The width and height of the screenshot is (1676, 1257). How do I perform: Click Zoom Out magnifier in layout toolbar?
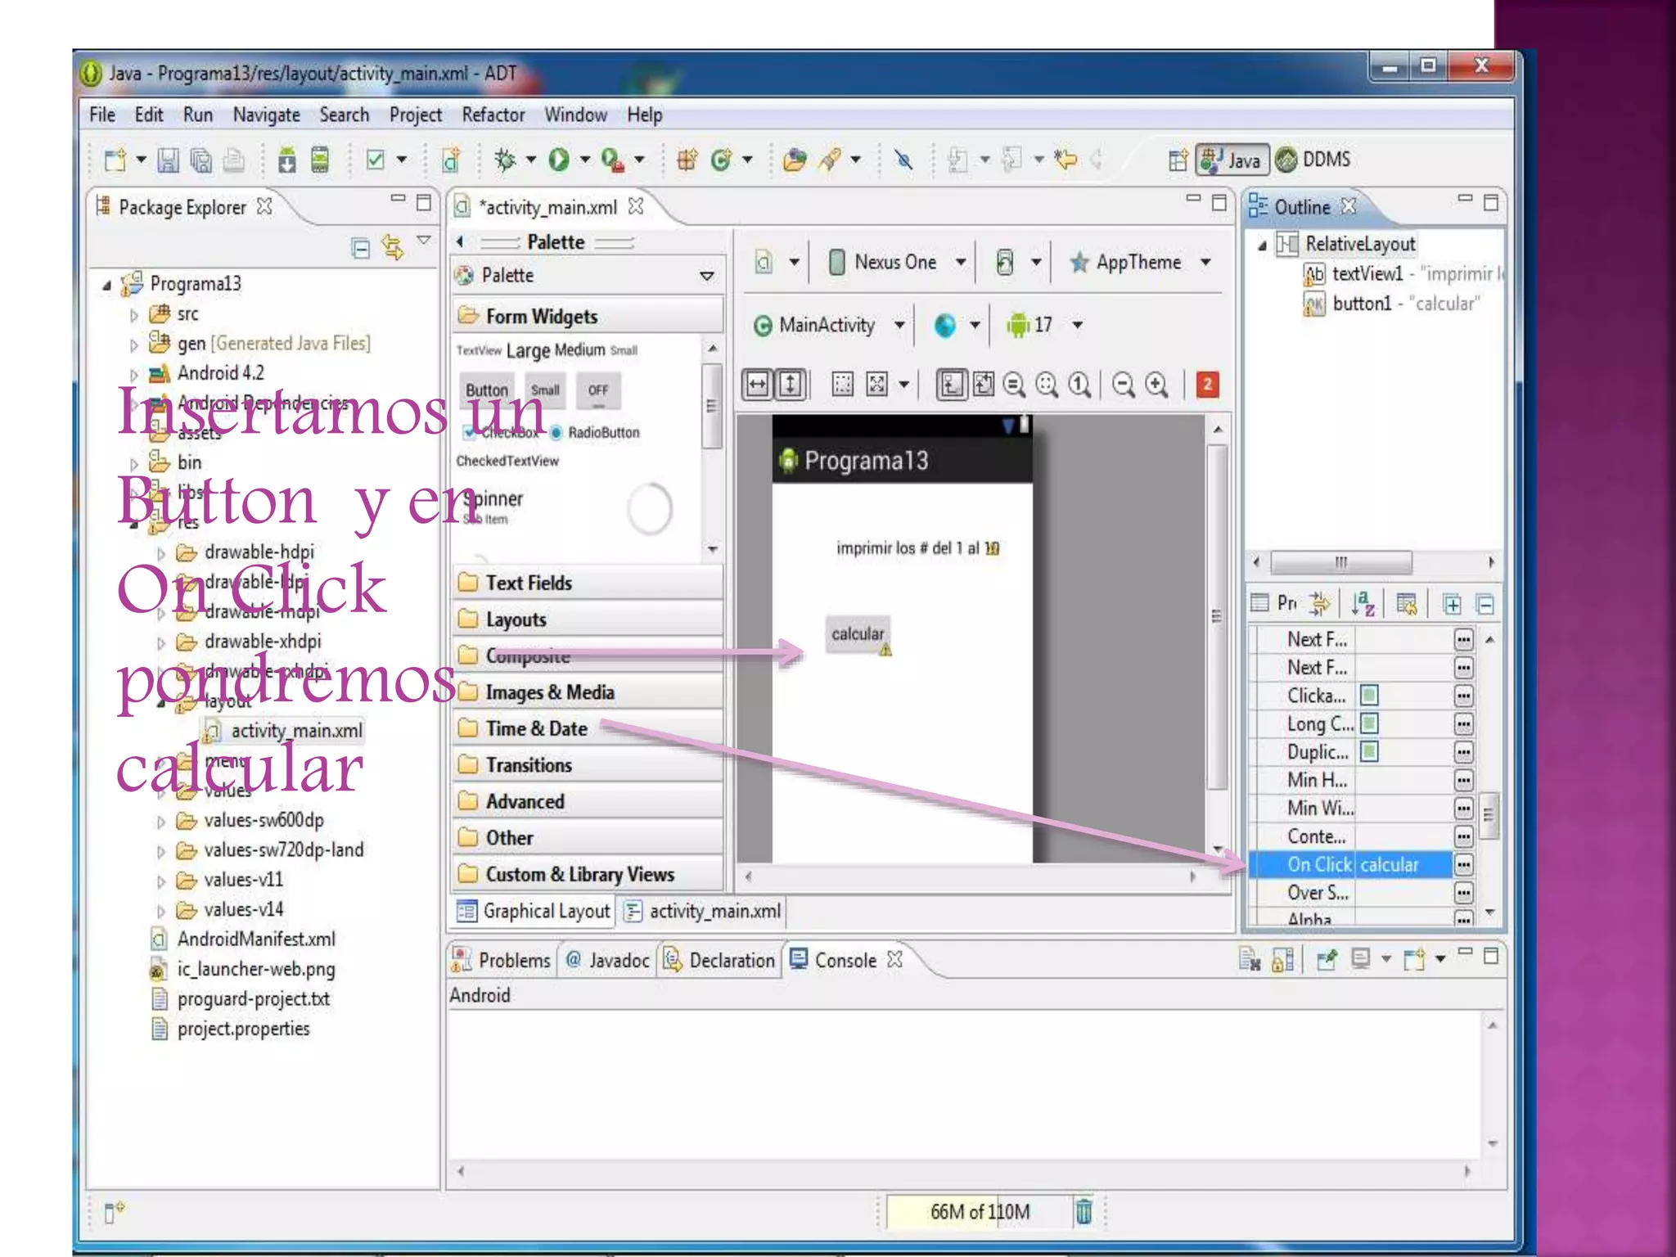(x=1124, y=384)
